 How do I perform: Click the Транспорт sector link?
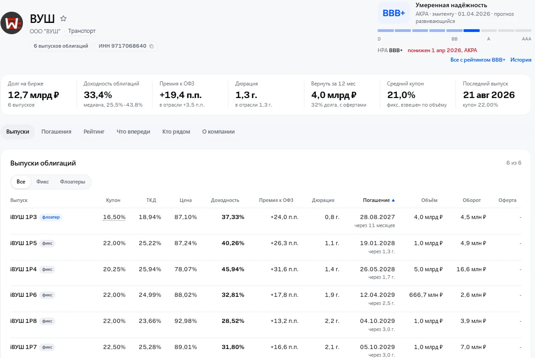[x=82, y=31]
